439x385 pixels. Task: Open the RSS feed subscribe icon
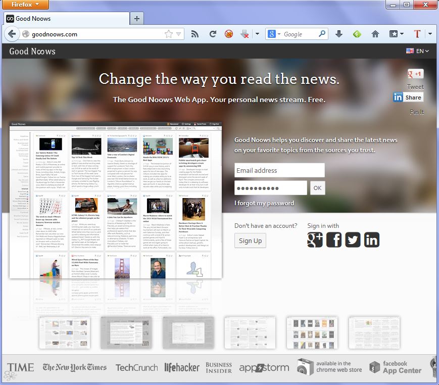(194, 34)
